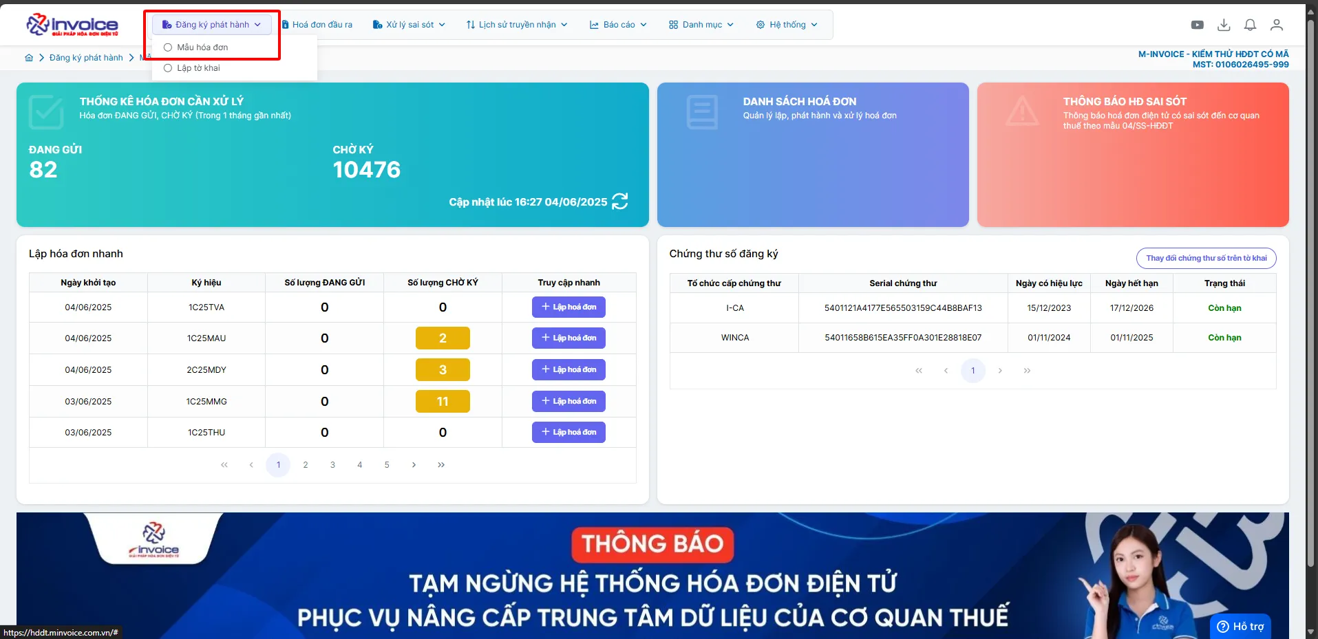Open the user account icon
1318x639 pixels.
[1277, 25]
